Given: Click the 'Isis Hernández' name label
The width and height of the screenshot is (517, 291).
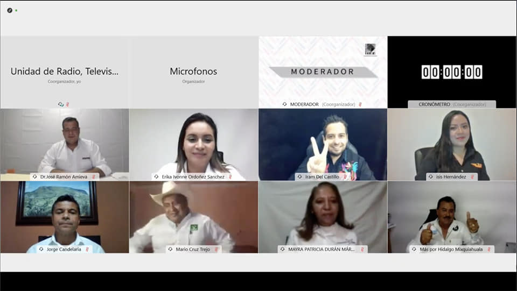Looking at the screenshot, I should click(451, 177).
